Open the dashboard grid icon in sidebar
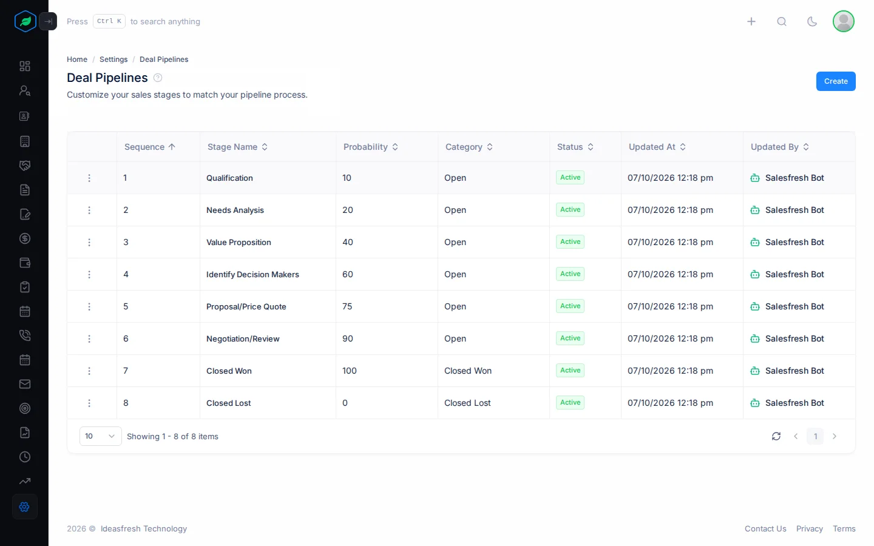 25,66
